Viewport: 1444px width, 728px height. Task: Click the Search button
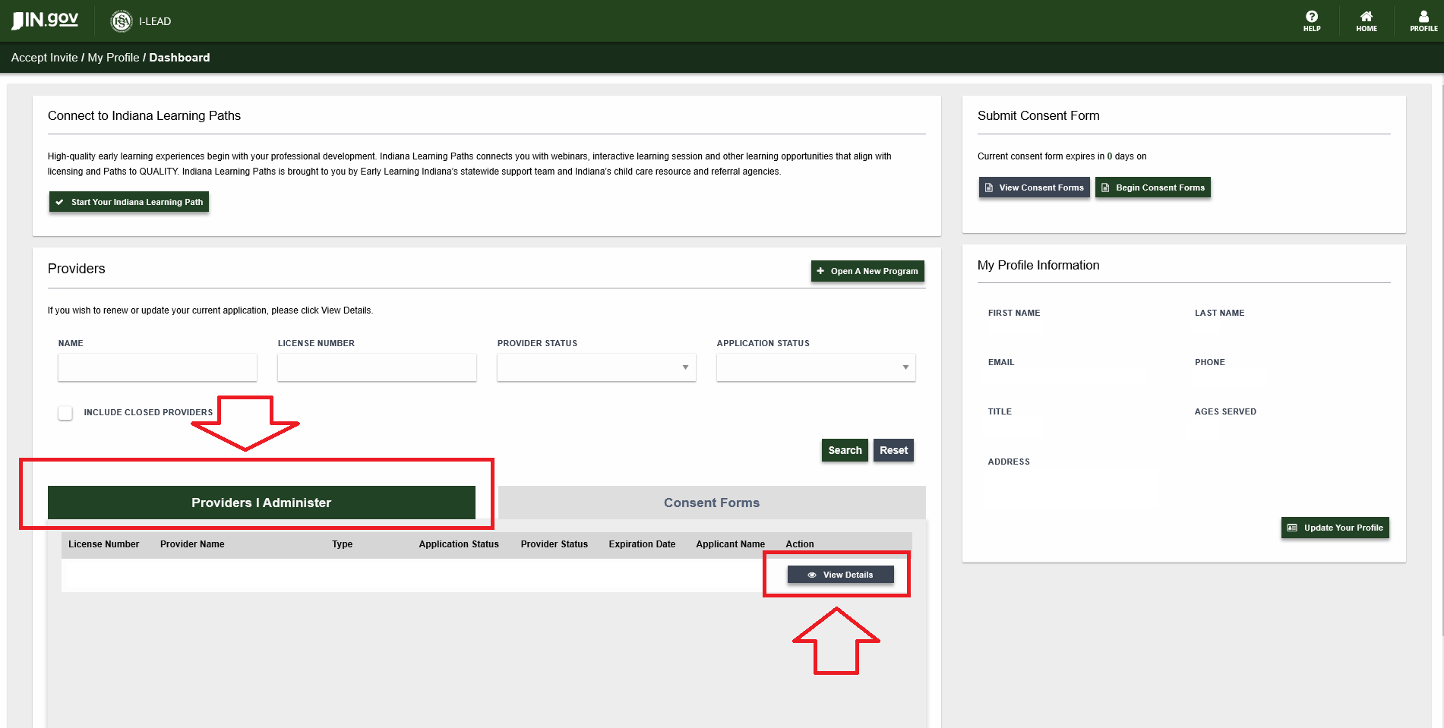click(844, 450)
